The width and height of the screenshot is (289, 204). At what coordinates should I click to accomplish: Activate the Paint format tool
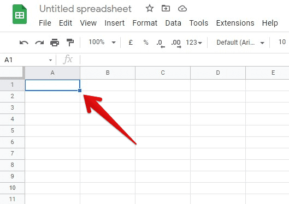click(70, 43)
